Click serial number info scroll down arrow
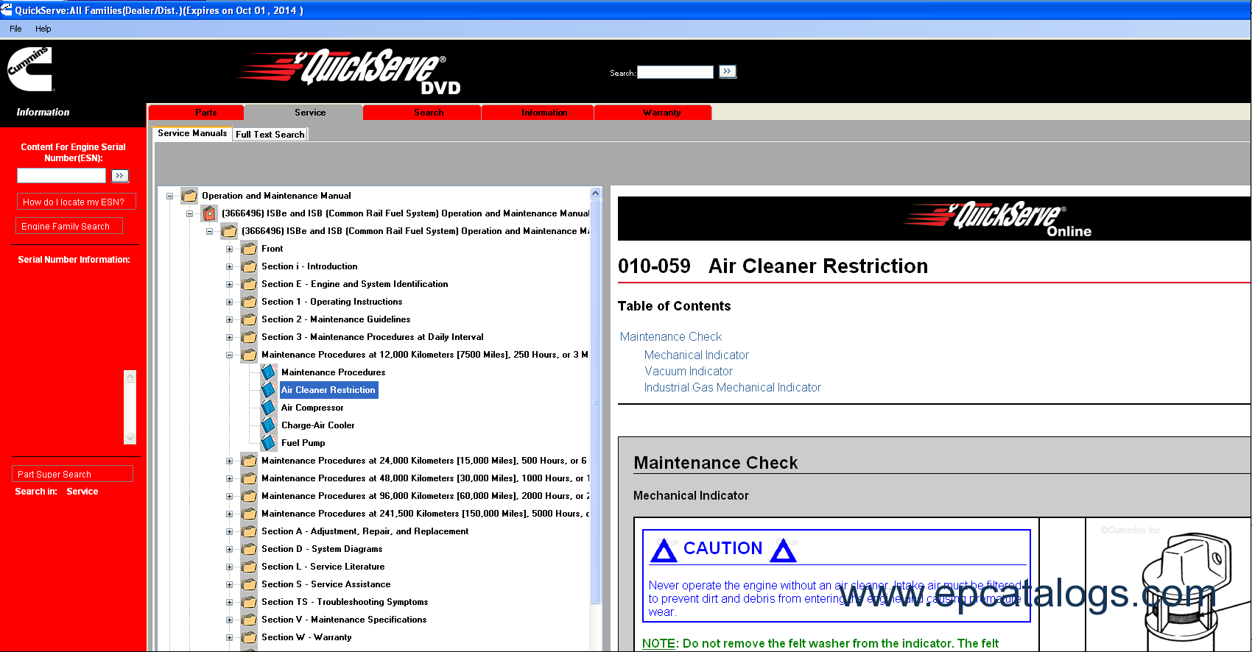Image resolution: width=1252 pixels, height=652 pixels. (130, 438)
